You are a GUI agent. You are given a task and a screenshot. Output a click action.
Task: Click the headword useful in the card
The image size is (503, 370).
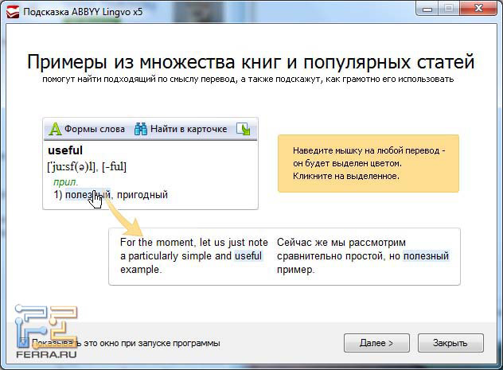[x=65, y=150]
